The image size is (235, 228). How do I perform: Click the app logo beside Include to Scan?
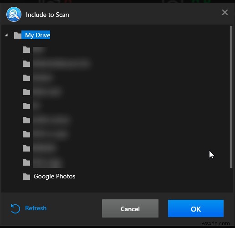point(14,15)
